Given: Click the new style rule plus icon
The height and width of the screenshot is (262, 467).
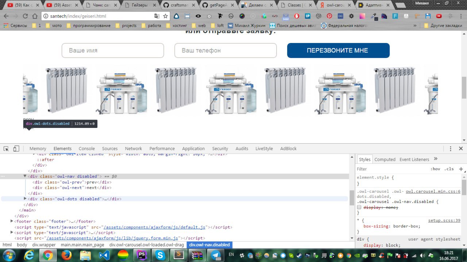Looking at the screenshot, I should point(461,169).
